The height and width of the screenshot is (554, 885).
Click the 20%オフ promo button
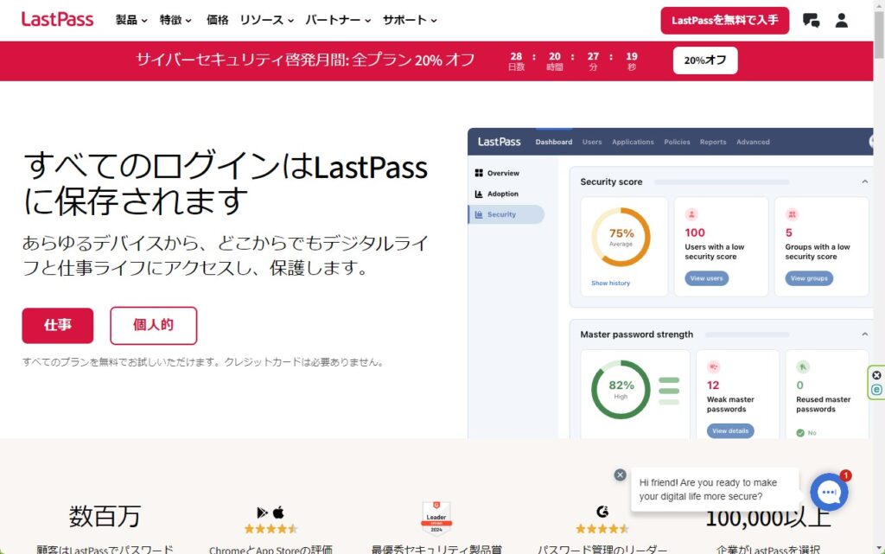coord(704,60)
